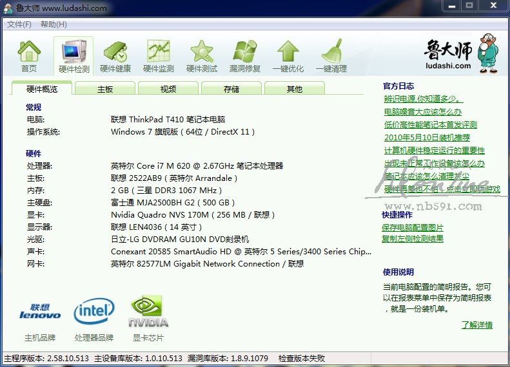This screenshot has width=510, height=367.
Task: Click 主设备库版本: 1.0.10.513 in status bar
Action: [x=138, y=358]
